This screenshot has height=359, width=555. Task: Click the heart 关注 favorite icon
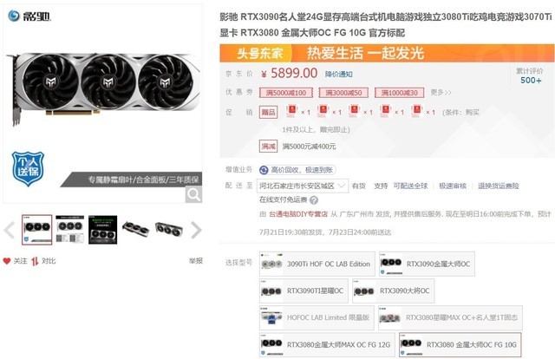coord(7,261)
